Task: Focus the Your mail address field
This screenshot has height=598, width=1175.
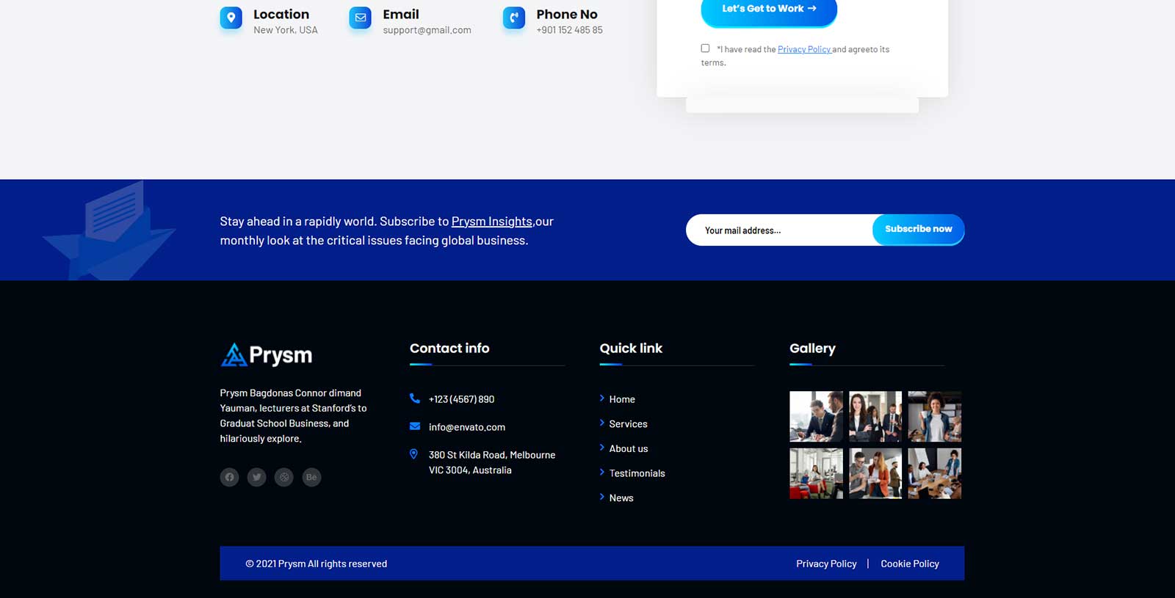Action: point(778,230)
